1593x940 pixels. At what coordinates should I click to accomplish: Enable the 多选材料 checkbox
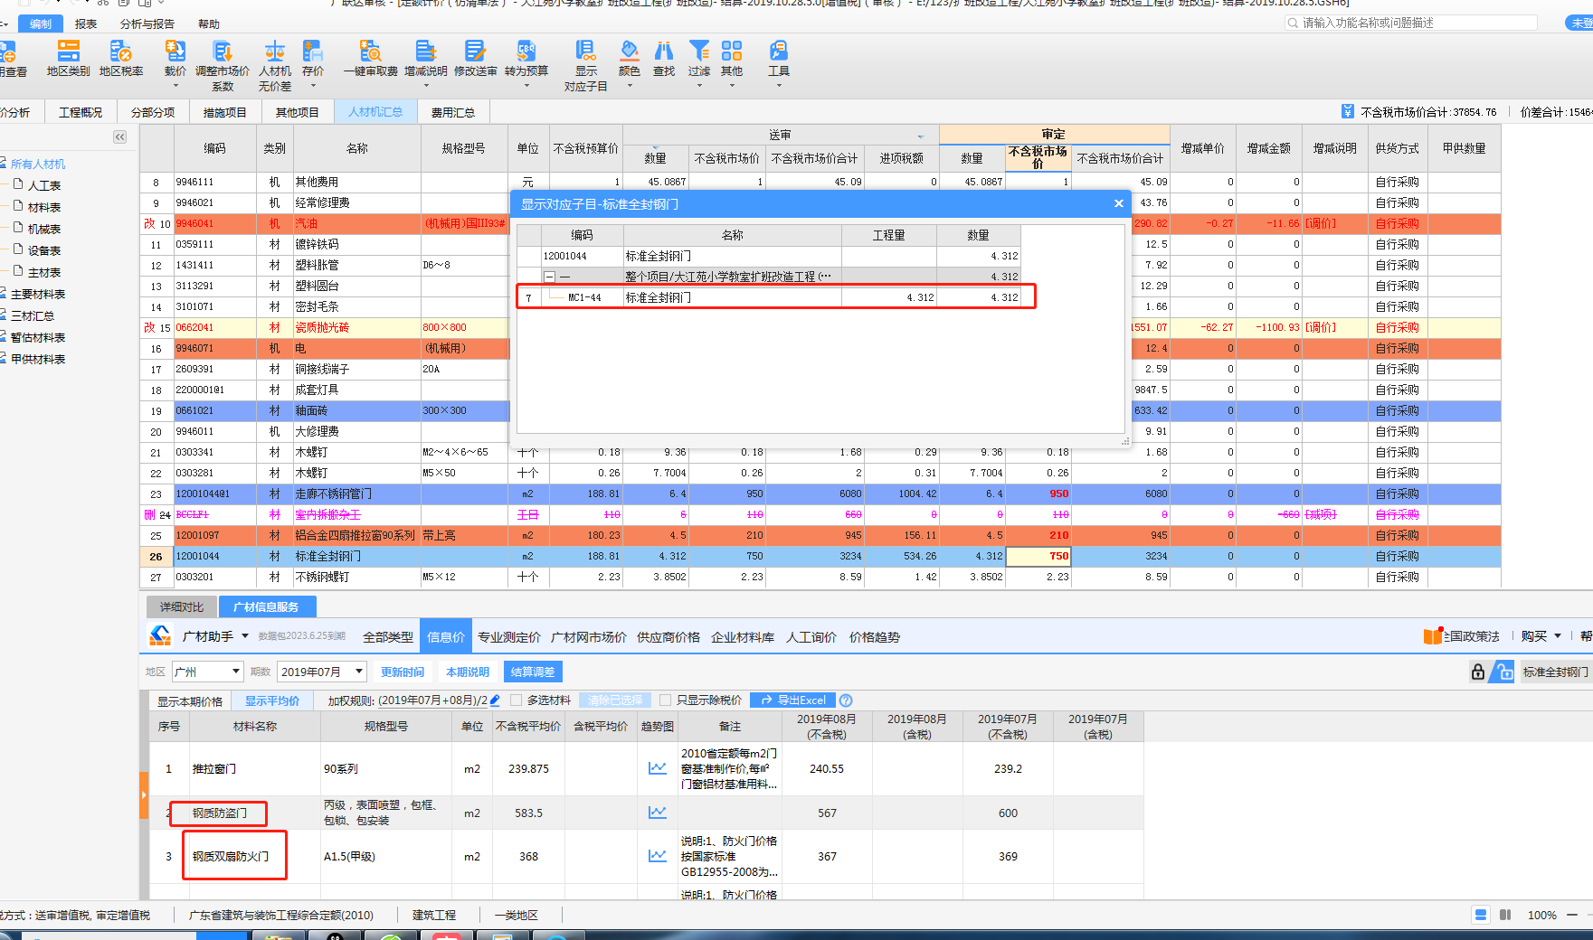point(517,700)
